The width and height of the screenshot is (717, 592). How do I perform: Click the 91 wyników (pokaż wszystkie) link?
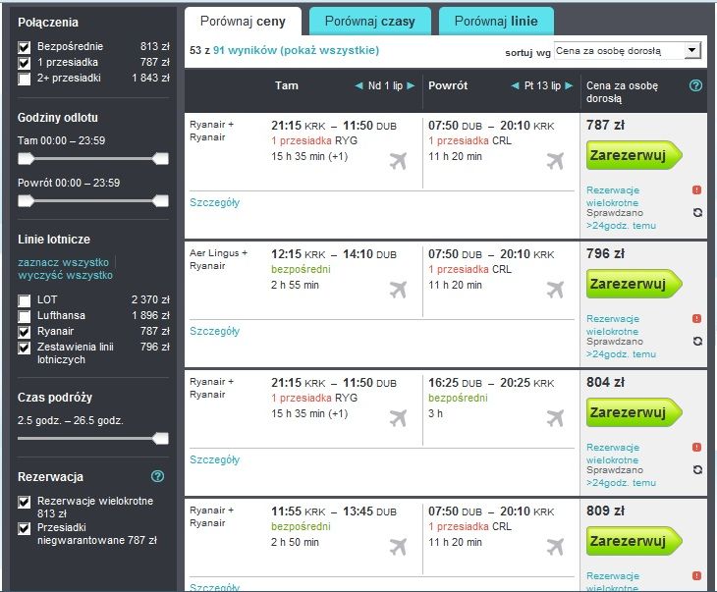296,50
